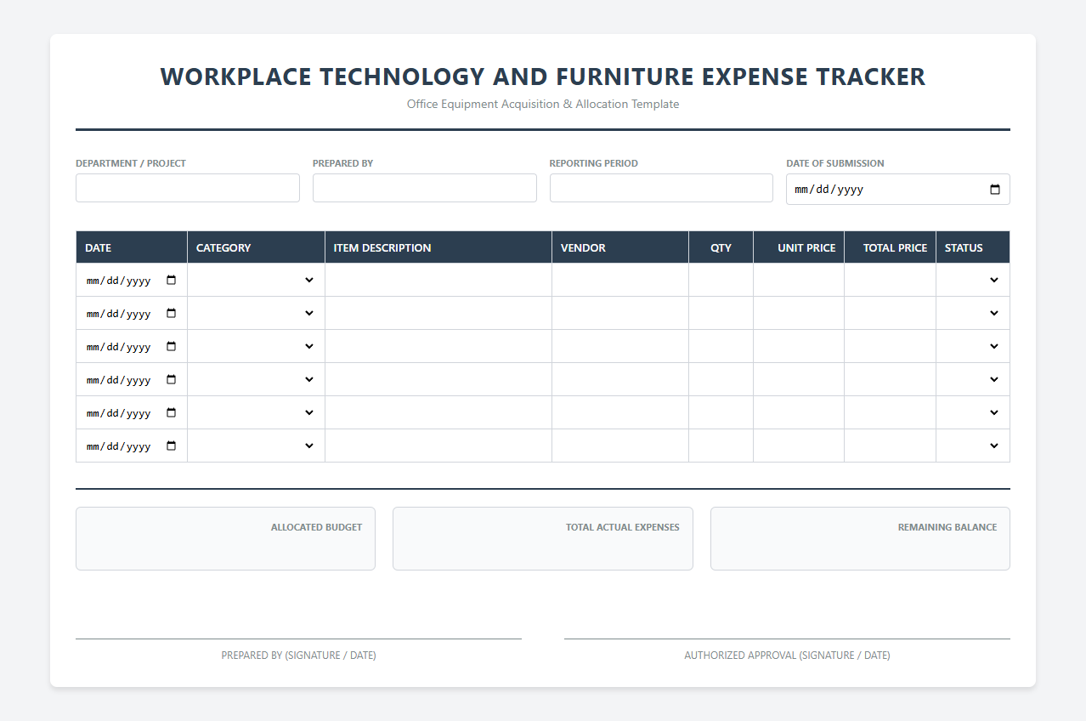The height and width of the screenshot is (721, 1086).
Task: Expand Category dropdown in third row
Action: coord(256,346)
